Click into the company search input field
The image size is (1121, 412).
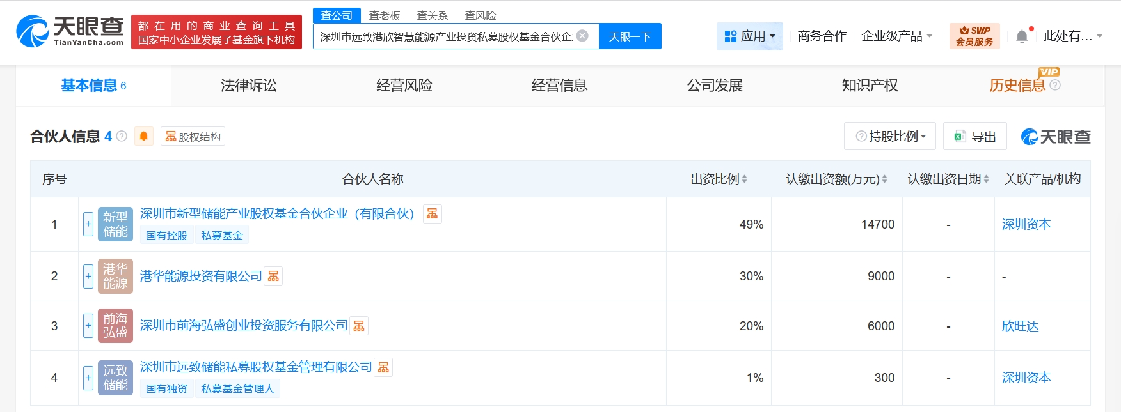click(x=445, y=36)
